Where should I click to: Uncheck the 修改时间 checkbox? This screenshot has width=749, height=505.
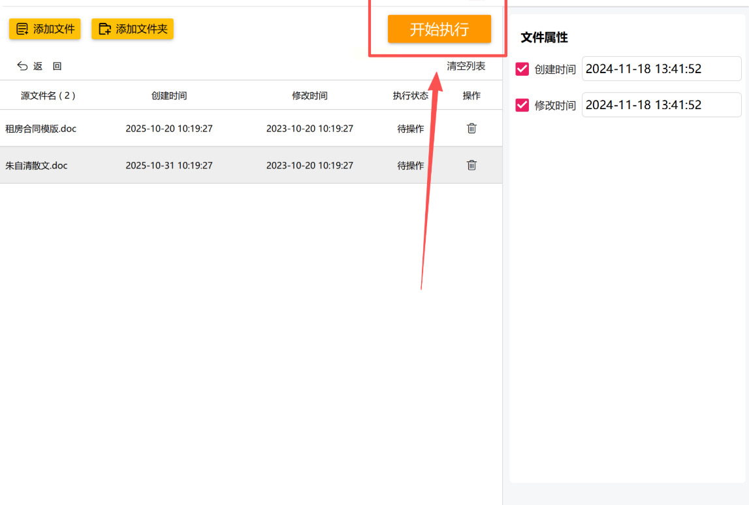522,105
